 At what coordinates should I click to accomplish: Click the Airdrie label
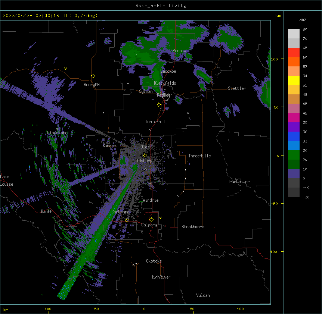click(x=151, y=200)
